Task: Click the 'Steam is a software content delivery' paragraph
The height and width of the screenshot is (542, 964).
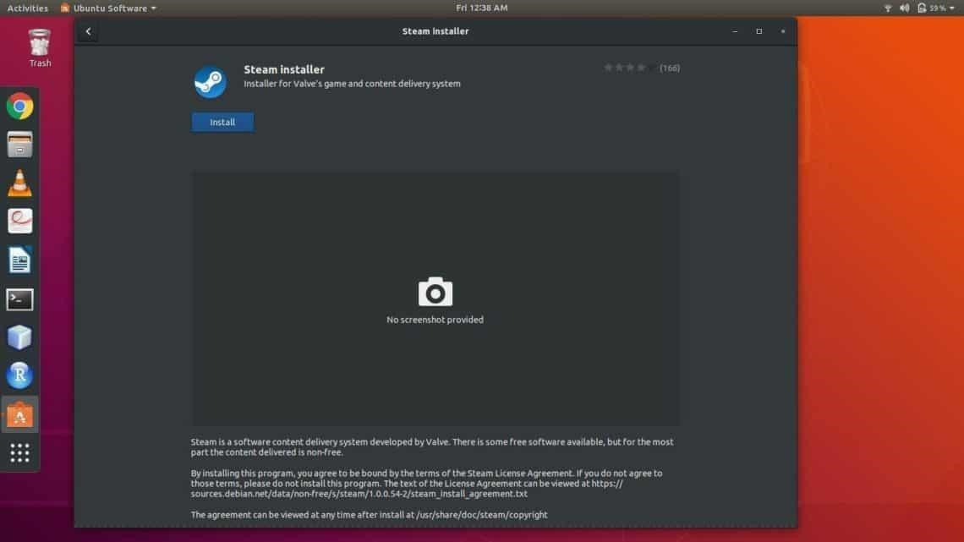Action: coord(432,446)
